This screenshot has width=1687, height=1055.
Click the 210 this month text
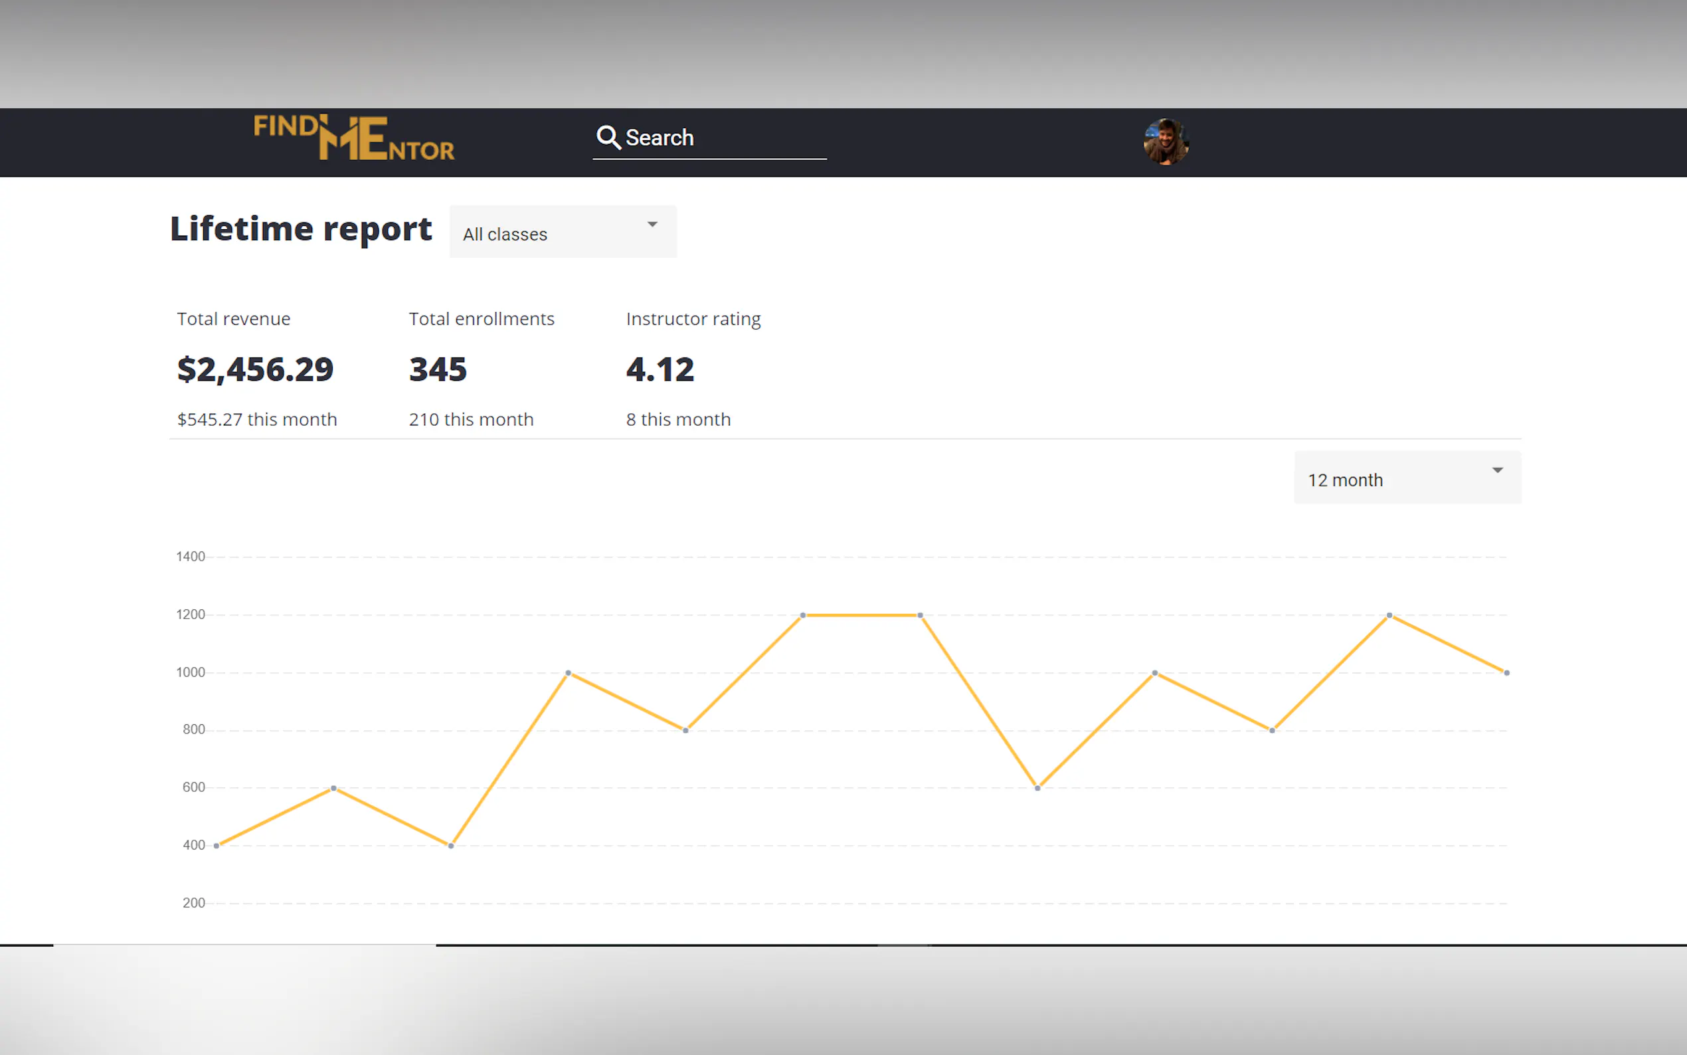471,419
